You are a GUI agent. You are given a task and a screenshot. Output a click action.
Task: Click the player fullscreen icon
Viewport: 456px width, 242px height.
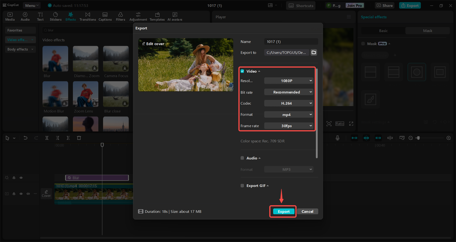351,123
